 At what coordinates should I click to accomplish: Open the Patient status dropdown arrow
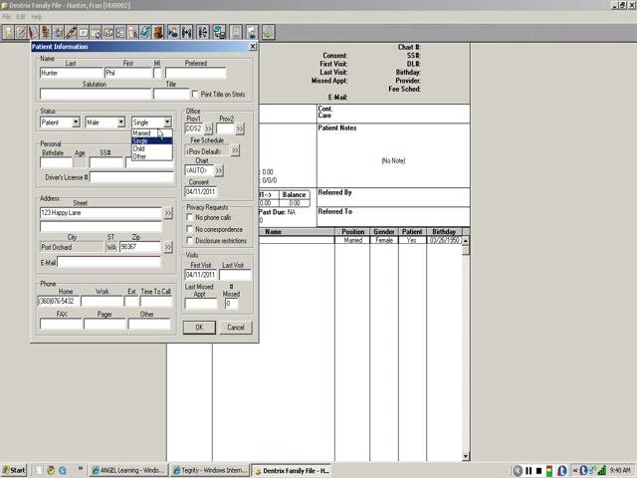tap(76, 121)
